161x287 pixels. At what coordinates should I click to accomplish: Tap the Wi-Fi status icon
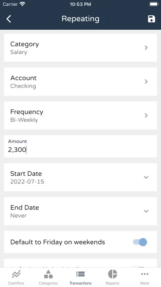(23, 4)
